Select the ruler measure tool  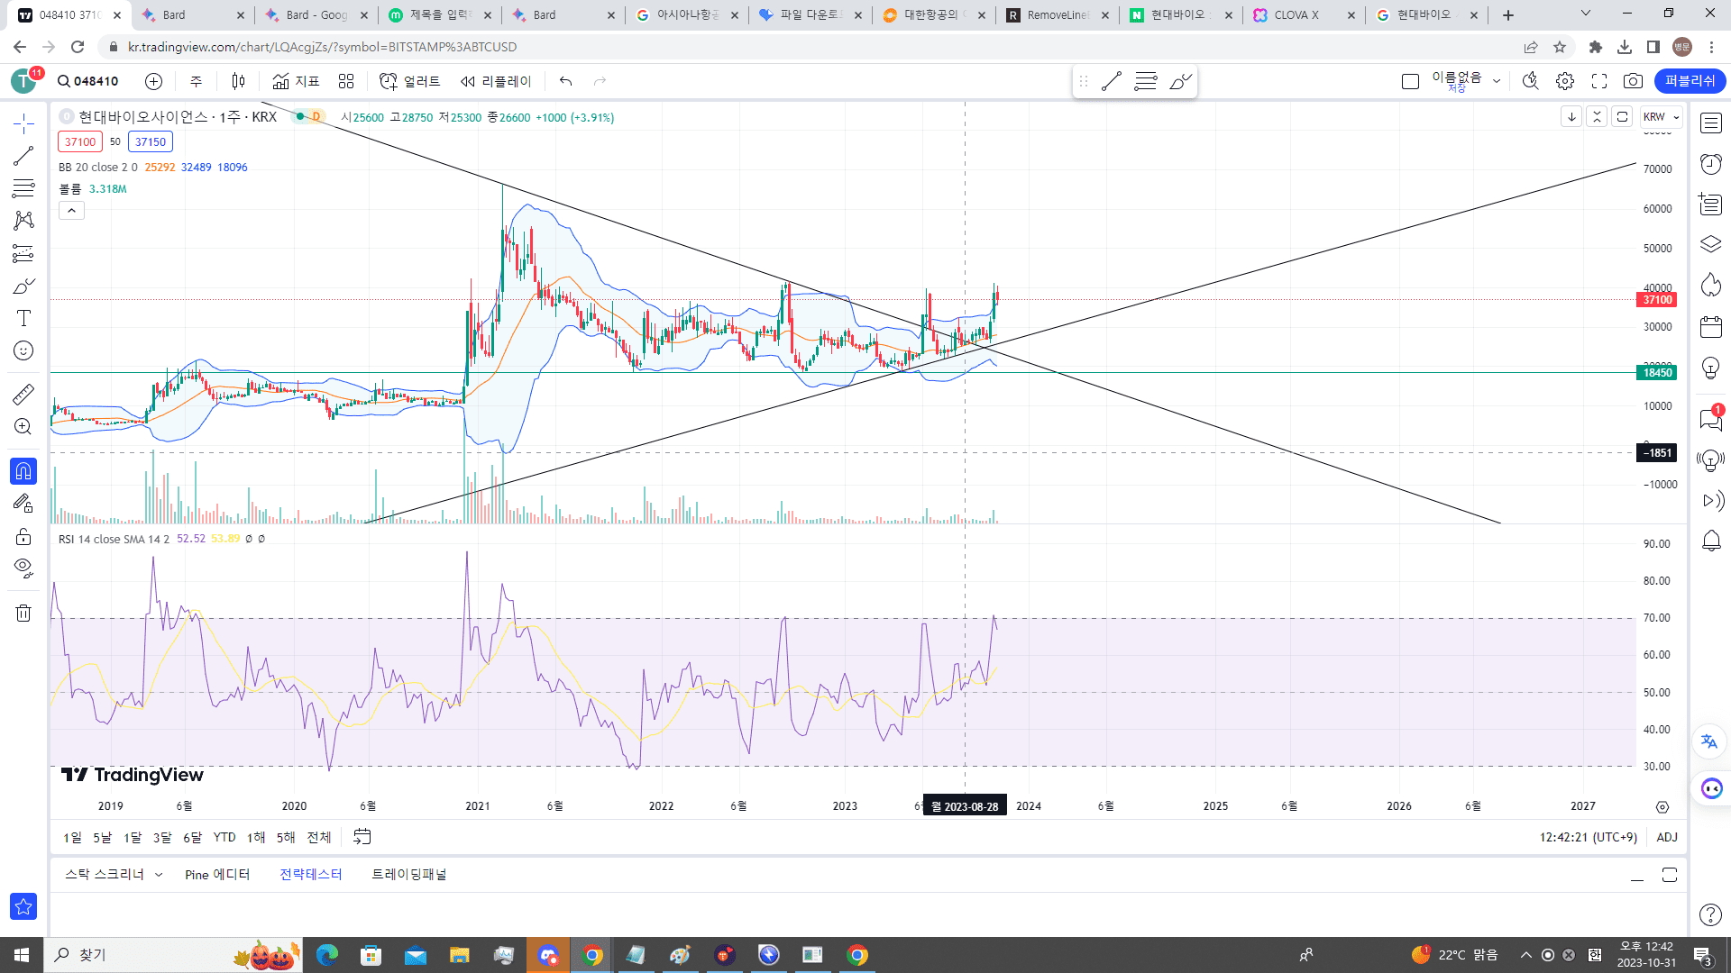coord(23,394)
